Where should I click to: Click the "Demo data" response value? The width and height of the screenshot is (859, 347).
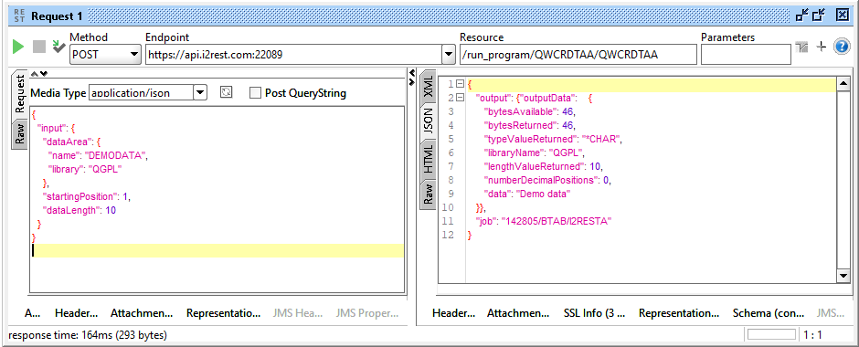[544, 194]
